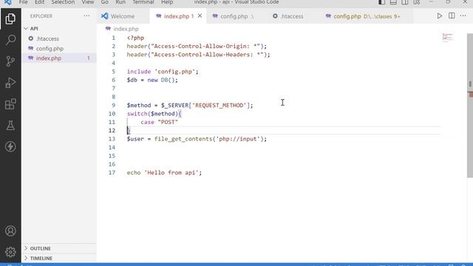
Task: Click the $db = new DB() line
Action: pyautogui.click(x=152, y=81)
